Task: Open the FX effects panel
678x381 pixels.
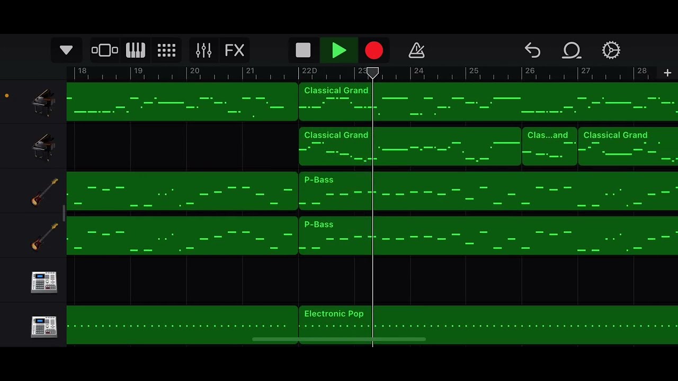Action: coord(235,50)
